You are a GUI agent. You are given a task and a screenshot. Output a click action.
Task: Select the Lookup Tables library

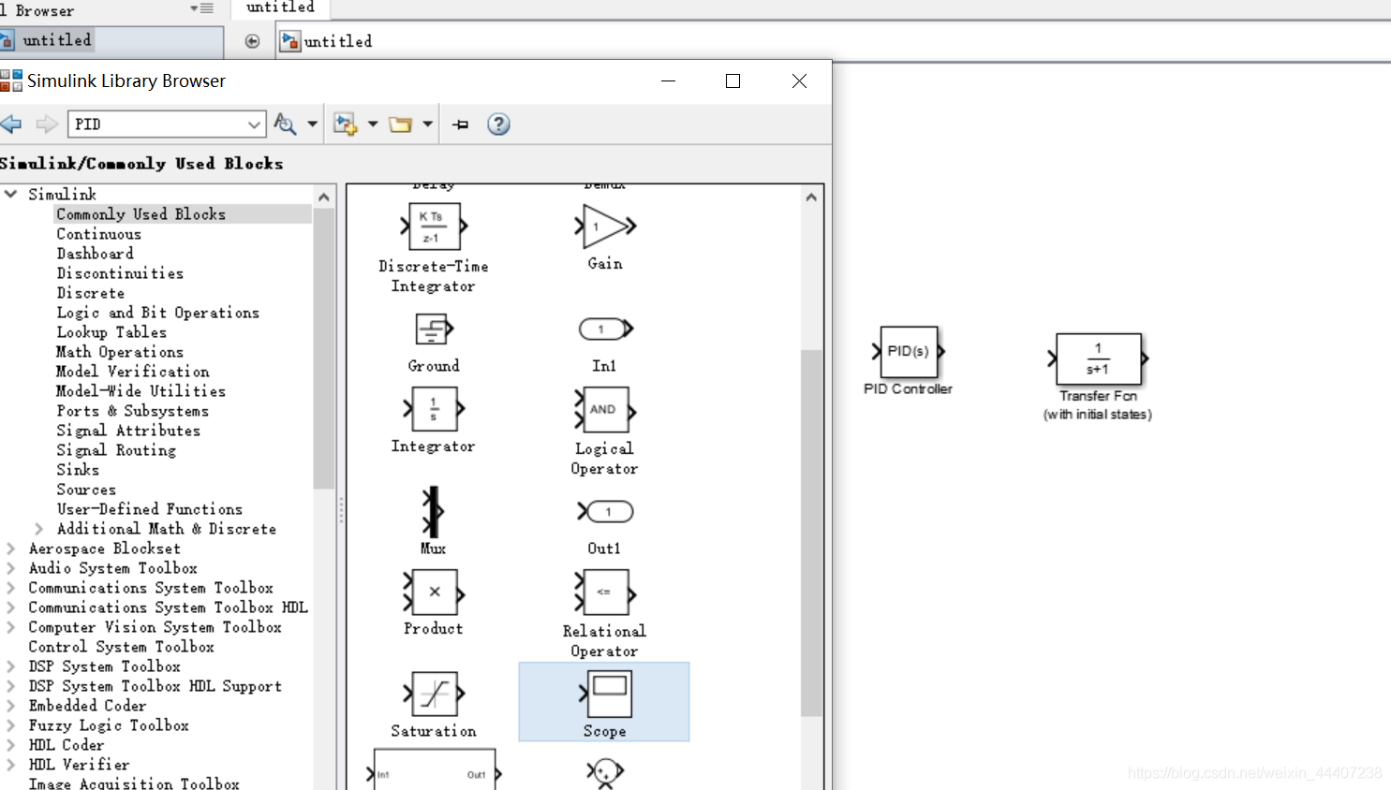[111, 332]
